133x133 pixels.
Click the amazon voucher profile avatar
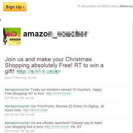(x=12, y=37)
